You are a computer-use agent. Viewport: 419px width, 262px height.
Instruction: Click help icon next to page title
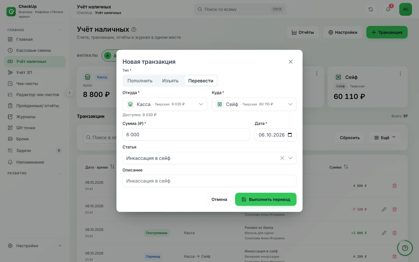[x=134, y=29]
